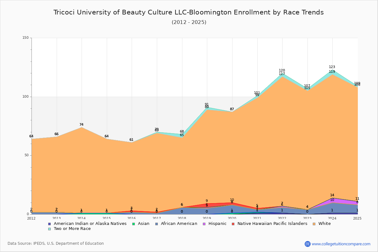
Task: Click the 2022 x-axis label
Action: pos(282,218)
